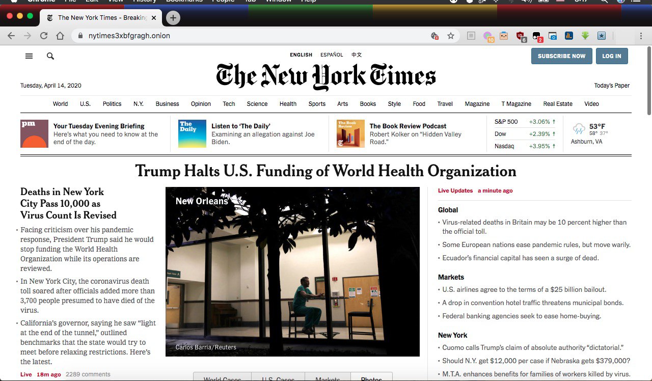Open The Book Review Podcast link
The image size is (652, 381).
pos(408,126)
